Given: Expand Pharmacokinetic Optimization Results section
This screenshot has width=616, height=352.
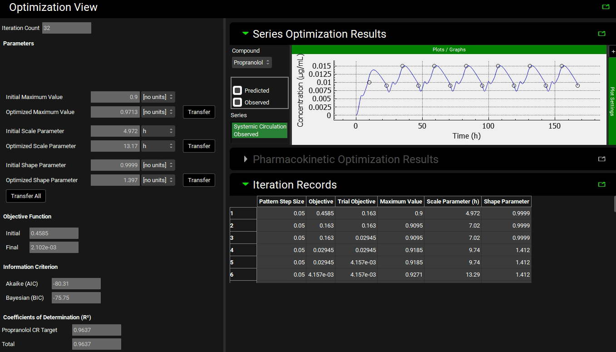Looking at the screenshot, I should click(x=246, y=159).
